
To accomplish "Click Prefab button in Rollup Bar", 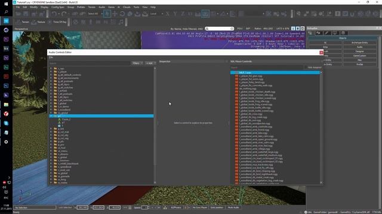I will [x=359, y=65].
